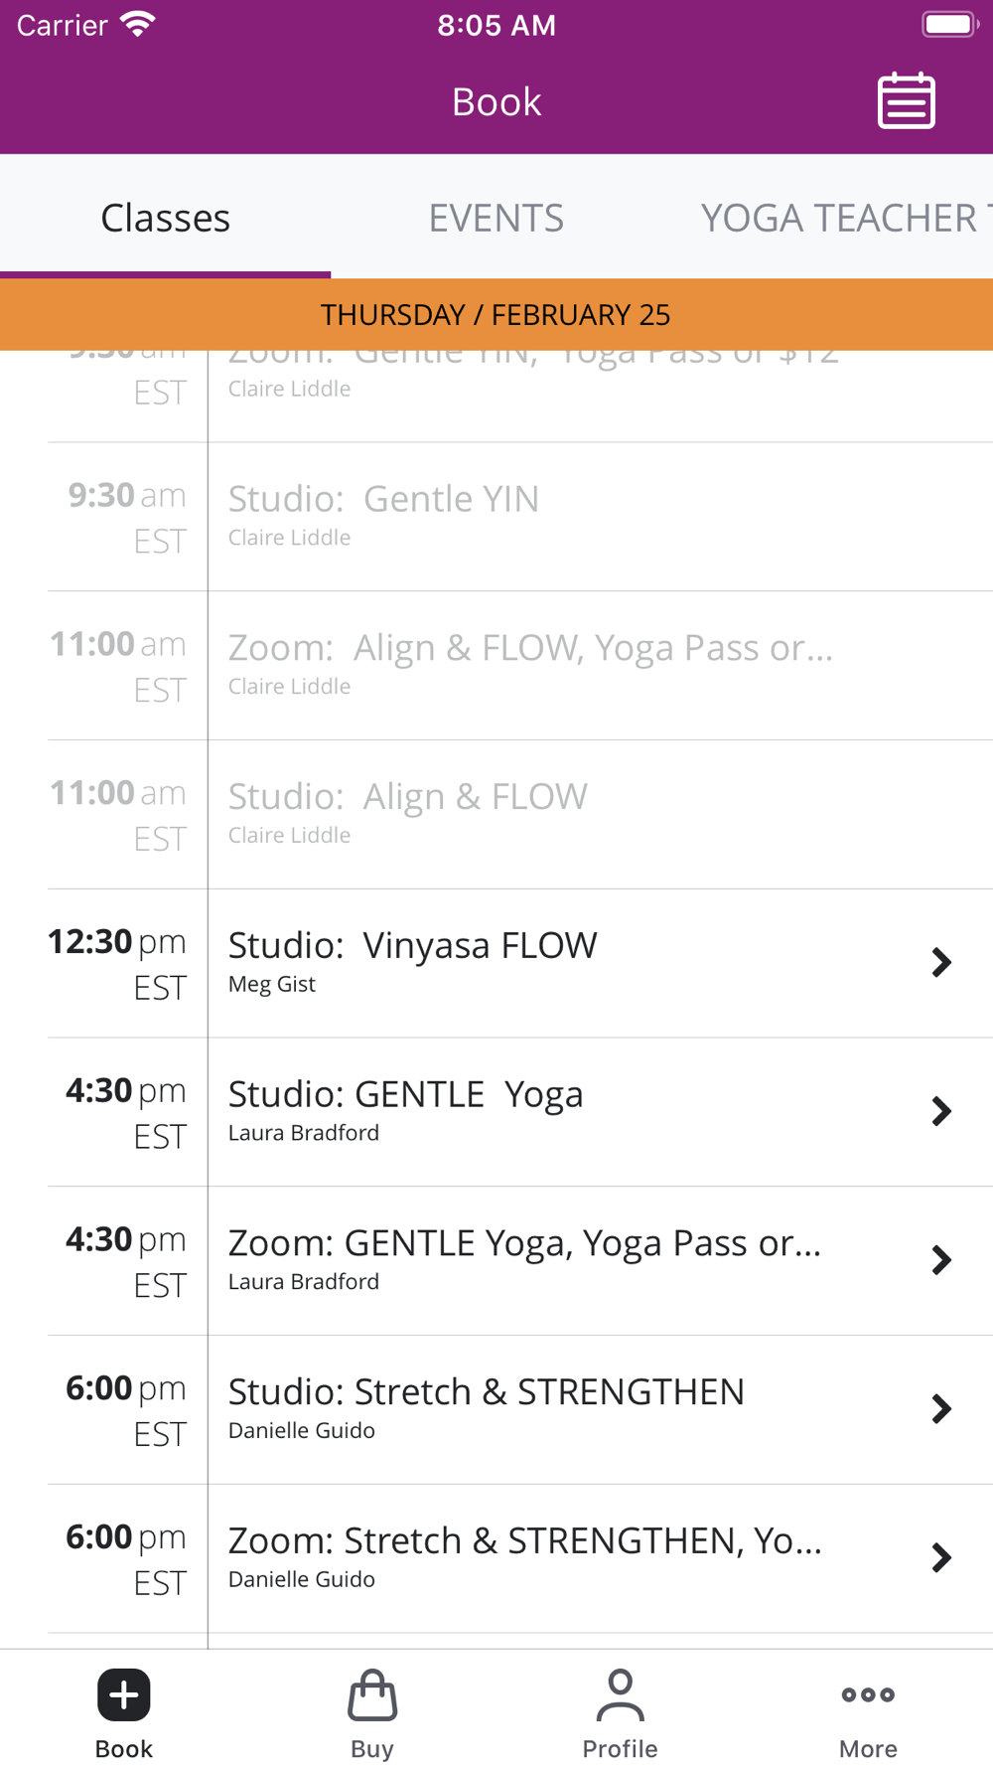Tap the Thursday February 25 date banner
The image size is (993, 1767).
tap(496, 314)
